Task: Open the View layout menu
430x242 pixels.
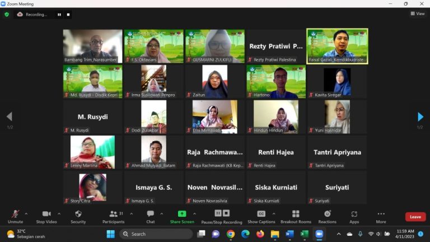Action: pos(417,13)
